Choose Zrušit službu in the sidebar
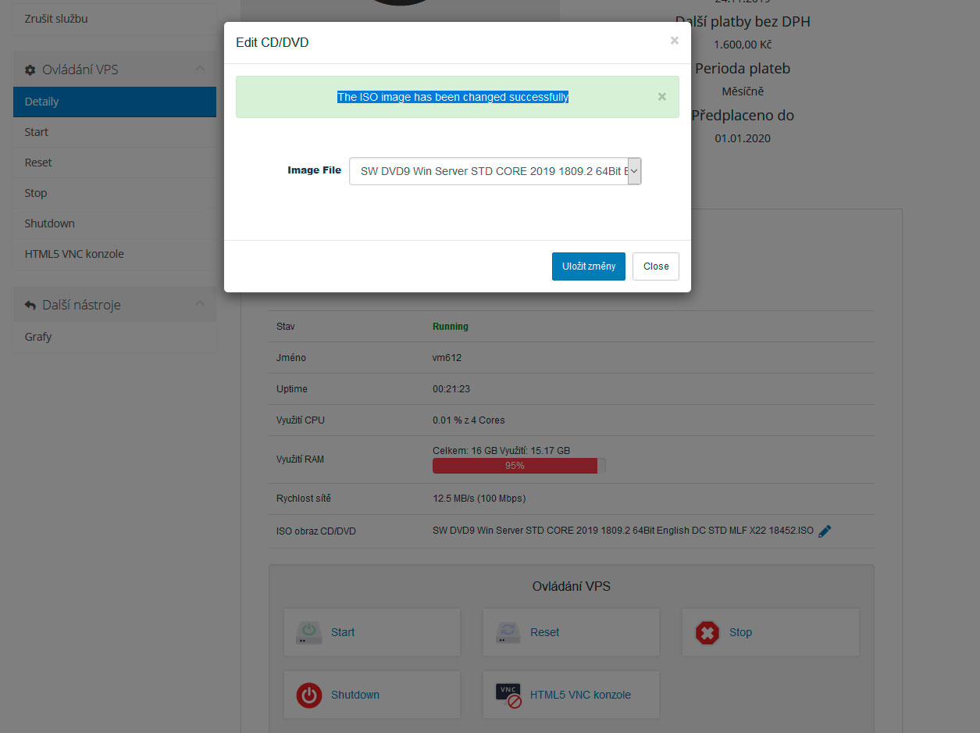Image resolution: width=980 pixels, height=733 pixels. pyautogui.click(x=56, y=18)
